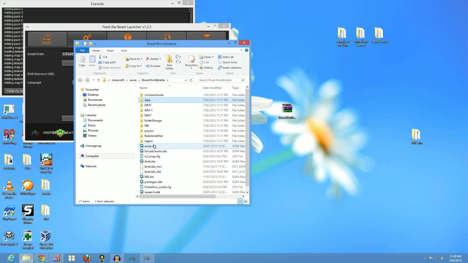The width and height of the screenshot is (468, 263).
Task: Click the saves breadcrumb in address bar
Action: 133,80
